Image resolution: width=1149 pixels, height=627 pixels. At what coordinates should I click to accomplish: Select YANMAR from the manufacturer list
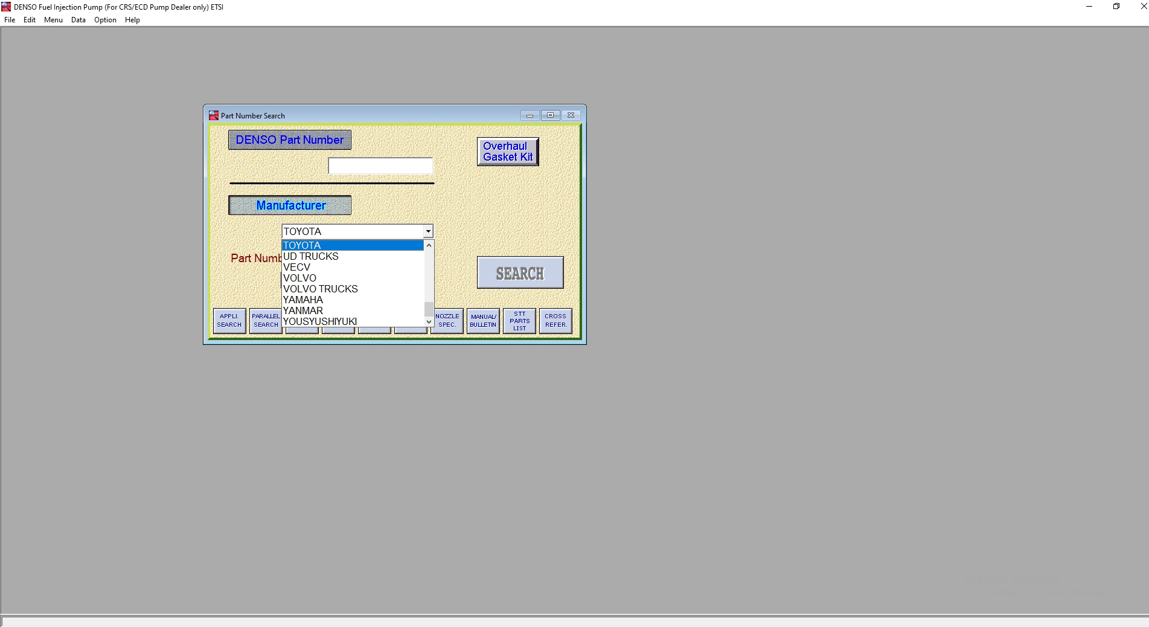tap(353, 310)
